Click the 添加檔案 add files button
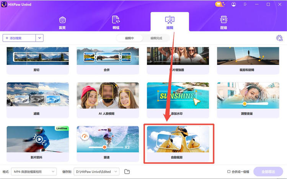The height and width of the screenshot is (179, 287). click(x=19, y=38)
